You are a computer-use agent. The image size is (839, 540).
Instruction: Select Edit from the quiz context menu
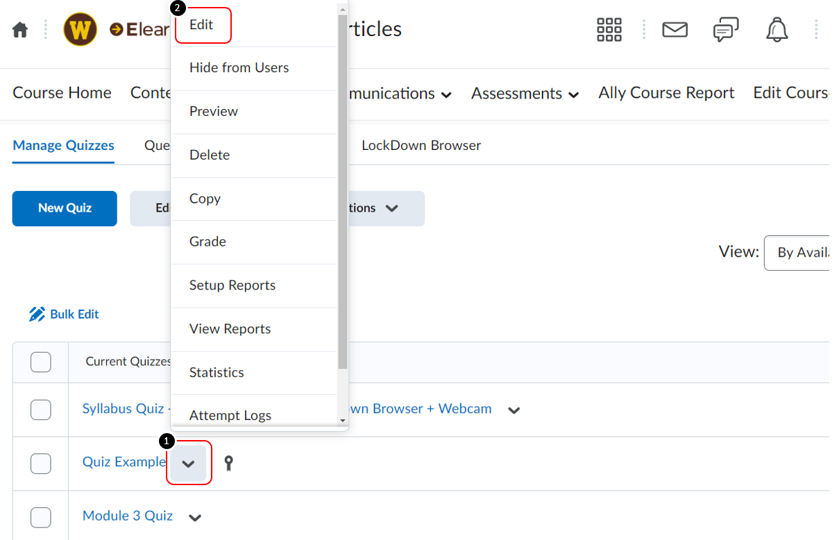point(201,24)
